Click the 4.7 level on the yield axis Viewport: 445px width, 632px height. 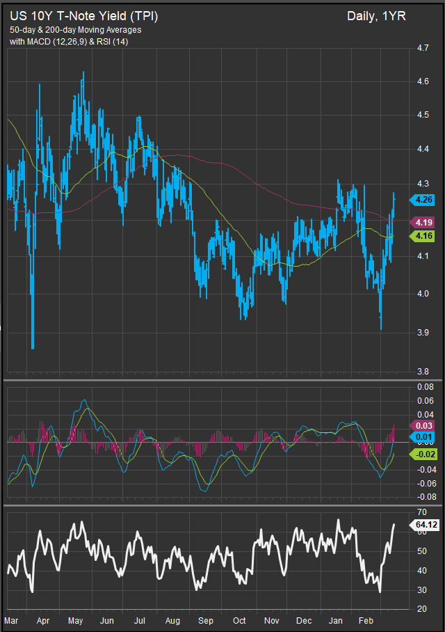pyautogui.click(x=422, y=49)
